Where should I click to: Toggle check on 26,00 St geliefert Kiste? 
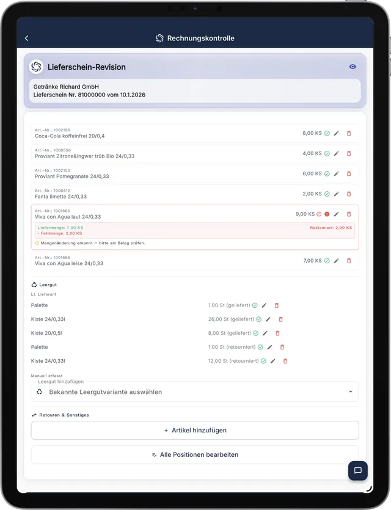[258, 319]
